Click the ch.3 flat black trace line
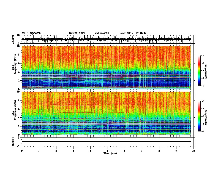Image resolution: width=218 pixels, height=169 pixels. (106, 141)
